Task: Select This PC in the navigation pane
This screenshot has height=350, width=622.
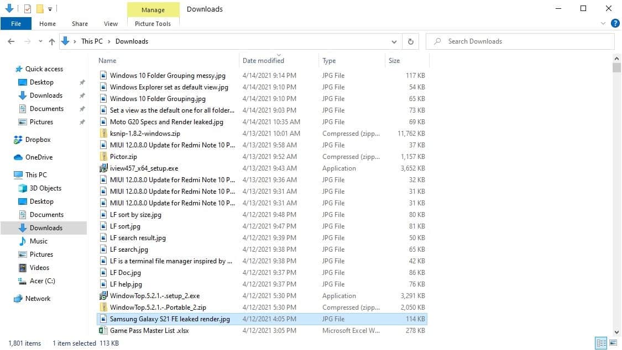Action: click(x=36, y=174)
